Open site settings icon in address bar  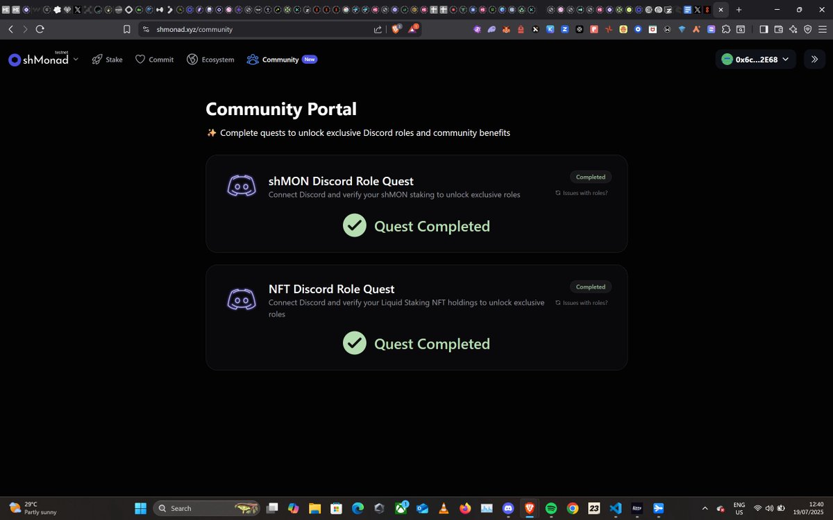coord(146,29)
